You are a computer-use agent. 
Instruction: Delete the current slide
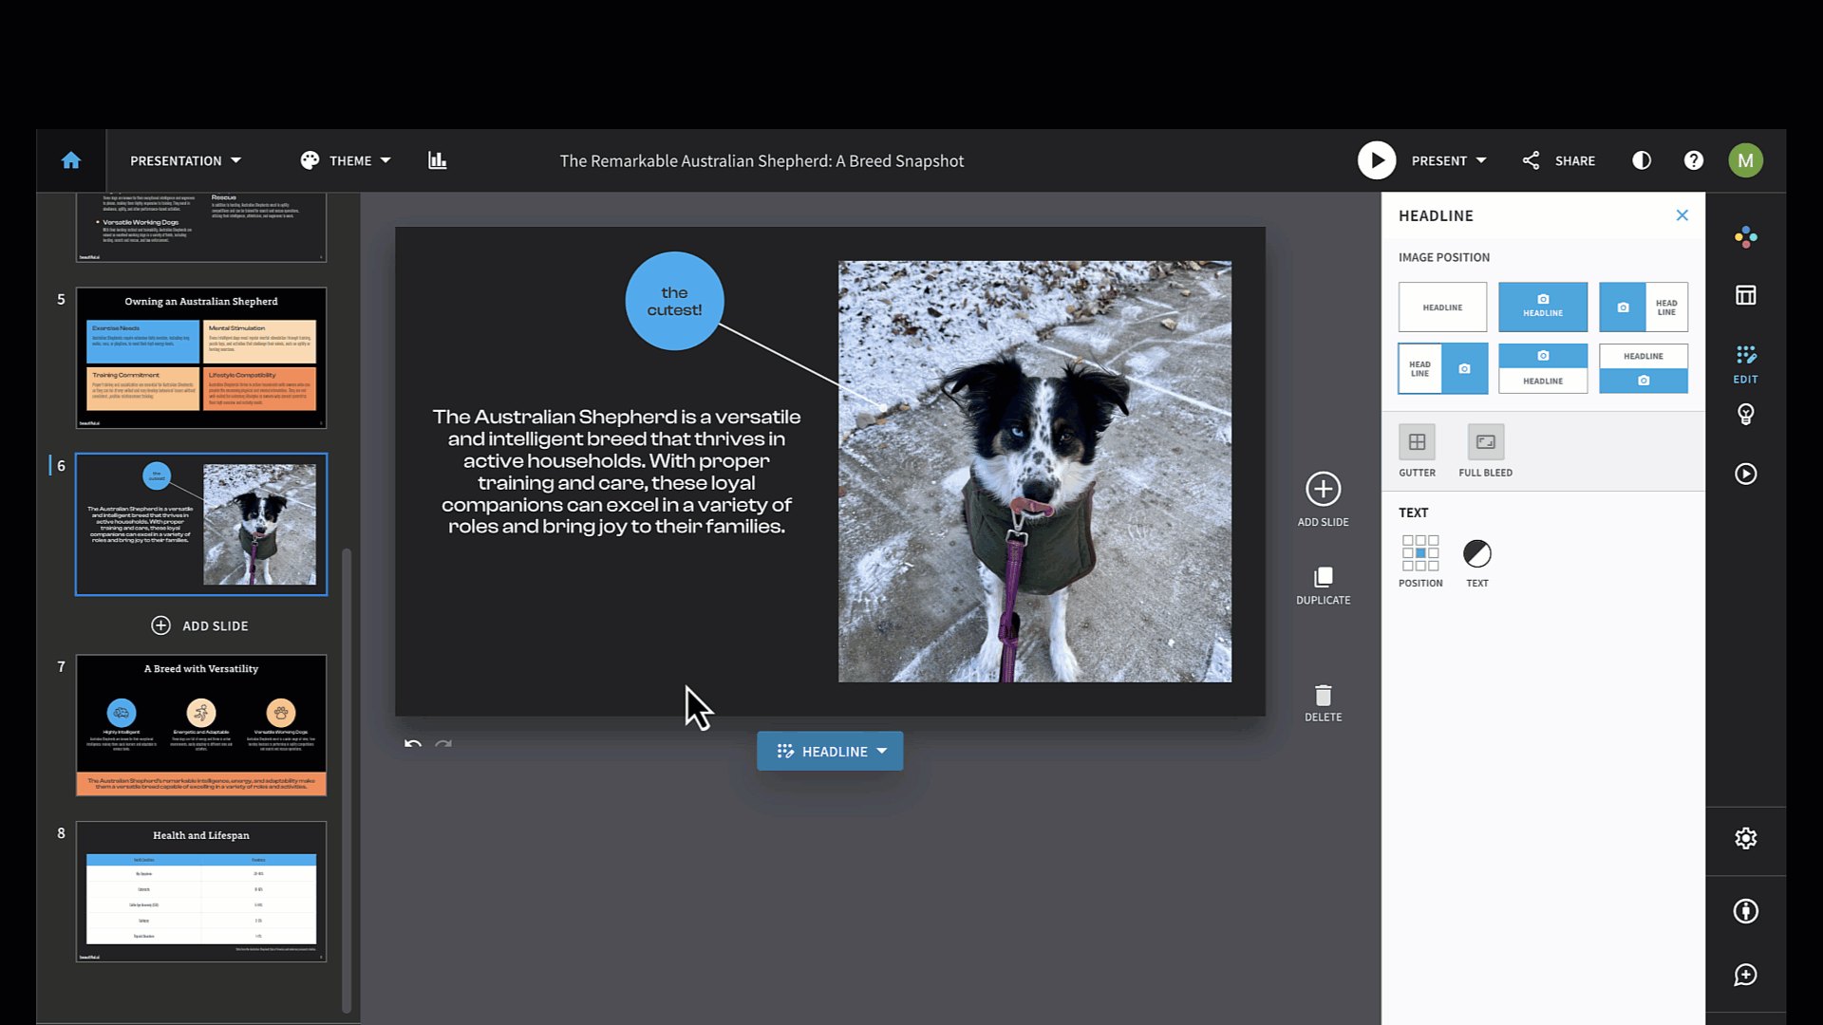pyautogui.click(x=1323, y=700)
